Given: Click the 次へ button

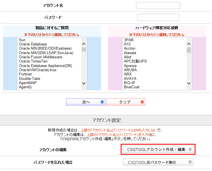Looking at the screenshot, I should (x=86, y=102).
